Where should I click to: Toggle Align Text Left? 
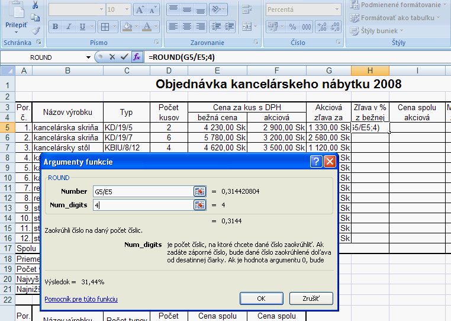point(173,27)
